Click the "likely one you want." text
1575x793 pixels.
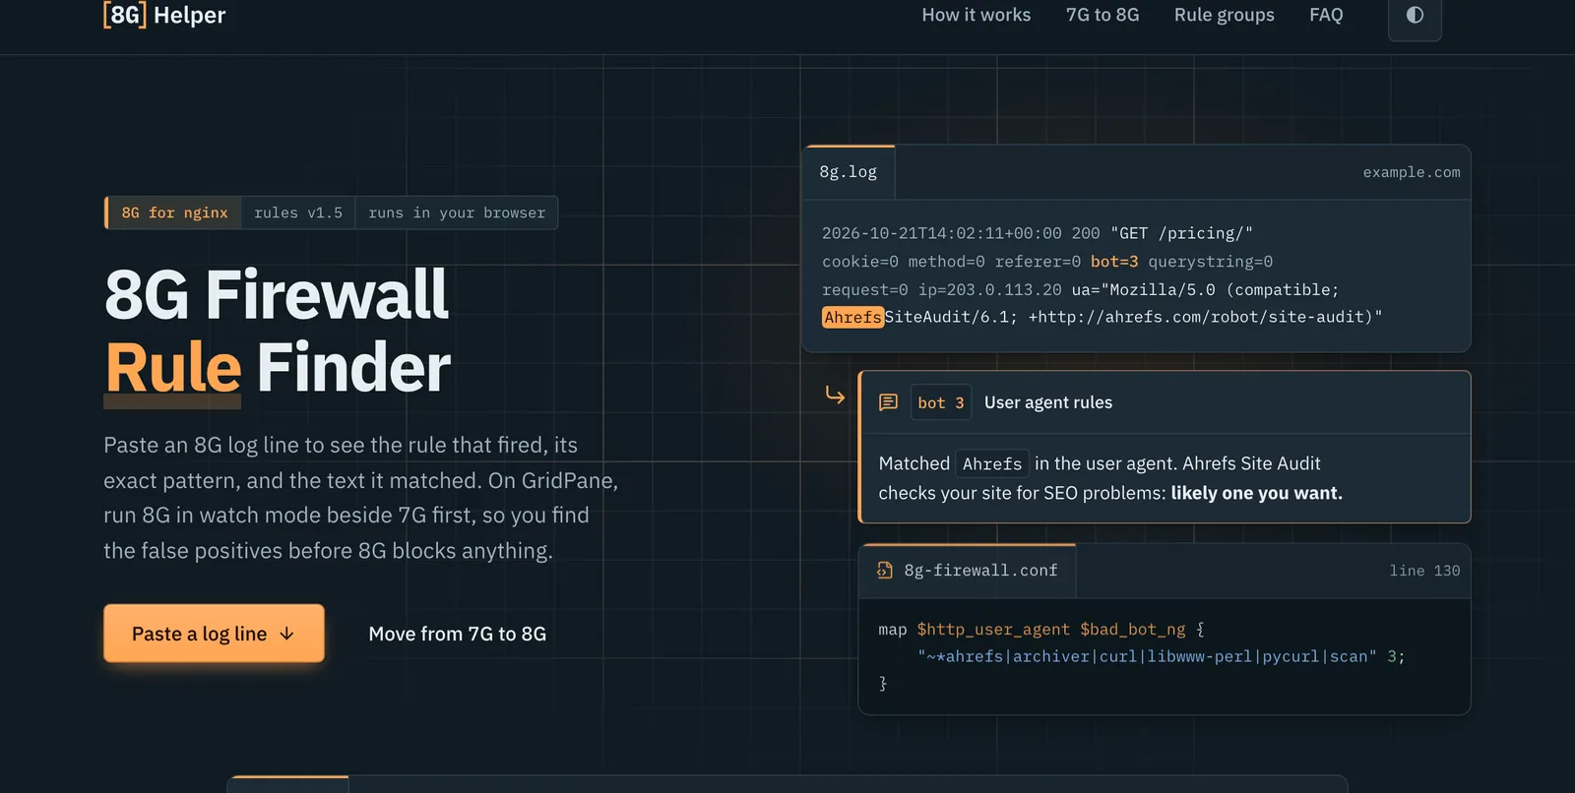coord(1256,493)
